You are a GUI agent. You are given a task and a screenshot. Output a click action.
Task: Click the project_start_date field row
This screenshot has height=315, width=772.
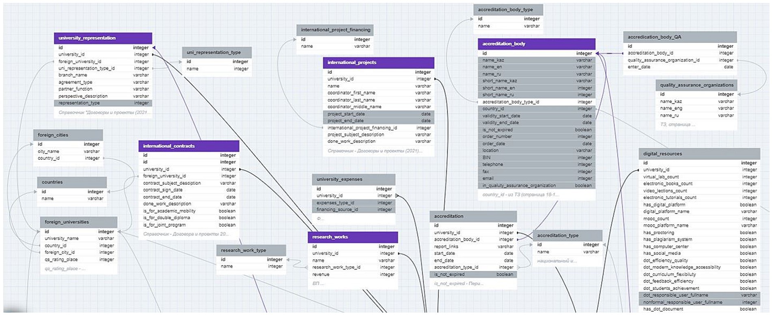coord(379,114)
